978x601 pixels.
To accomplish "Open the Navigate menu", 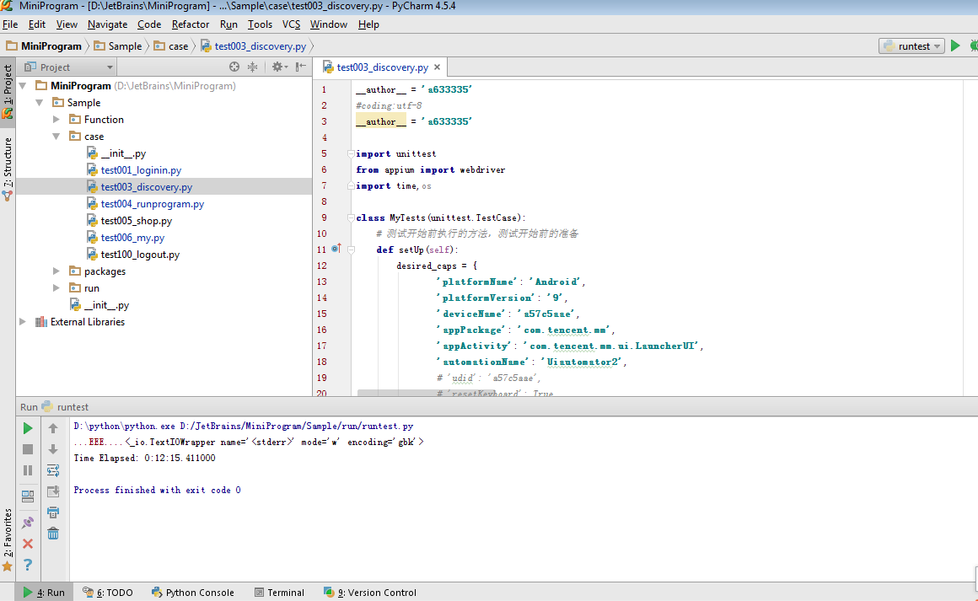I will tap(107, 24).
